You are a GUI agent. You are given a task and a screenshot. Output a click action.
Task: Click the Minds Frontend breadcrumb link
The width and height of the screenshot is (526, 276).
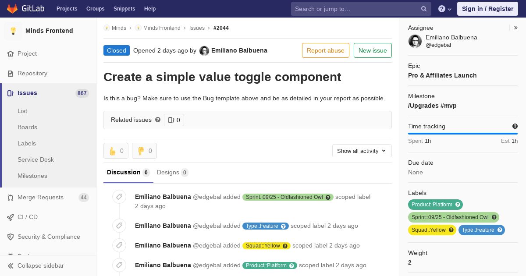coord(162,28)
